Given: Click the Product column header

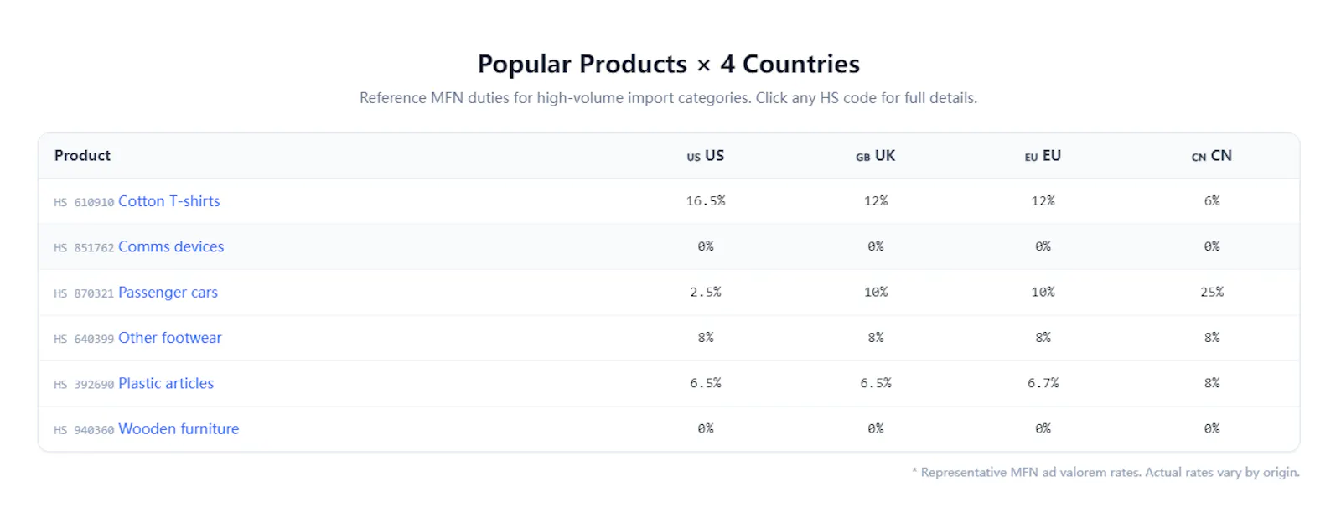Looking at the screenshot, I should pyautogui.click(x=82, y=156).
